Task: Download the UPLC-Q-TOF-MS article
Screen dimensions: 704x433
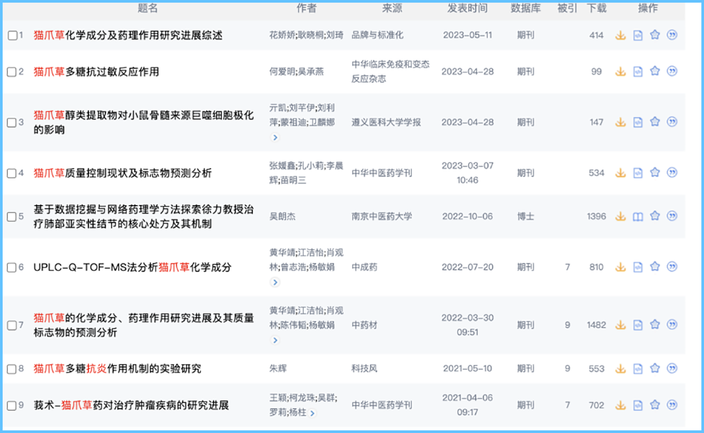Action: pyautogui.click(x=621, y=267)
